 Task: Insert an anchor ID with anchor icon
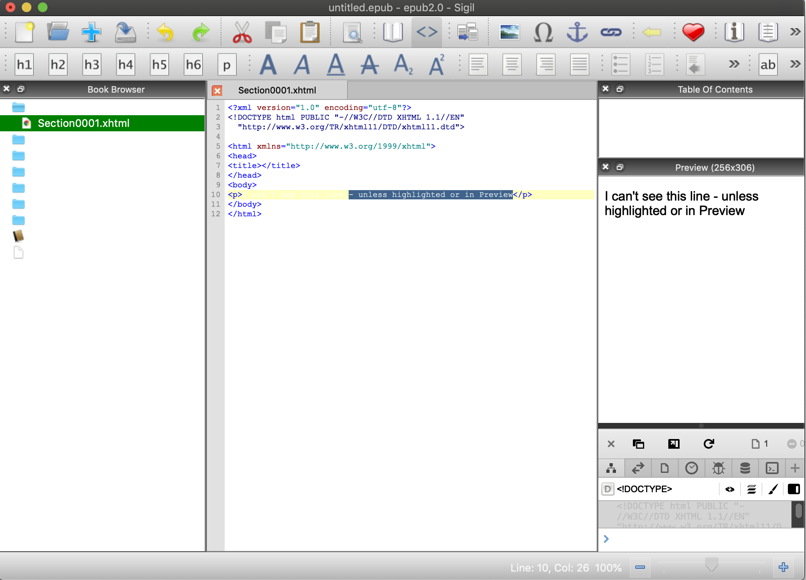click(577, 32)
